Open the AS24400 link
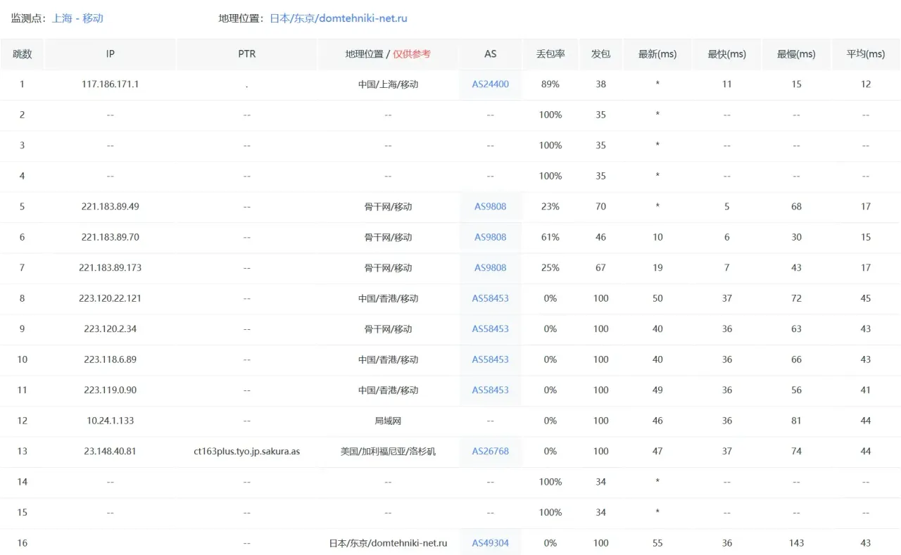This screenshot has width=901, height=555. point(491,84)
